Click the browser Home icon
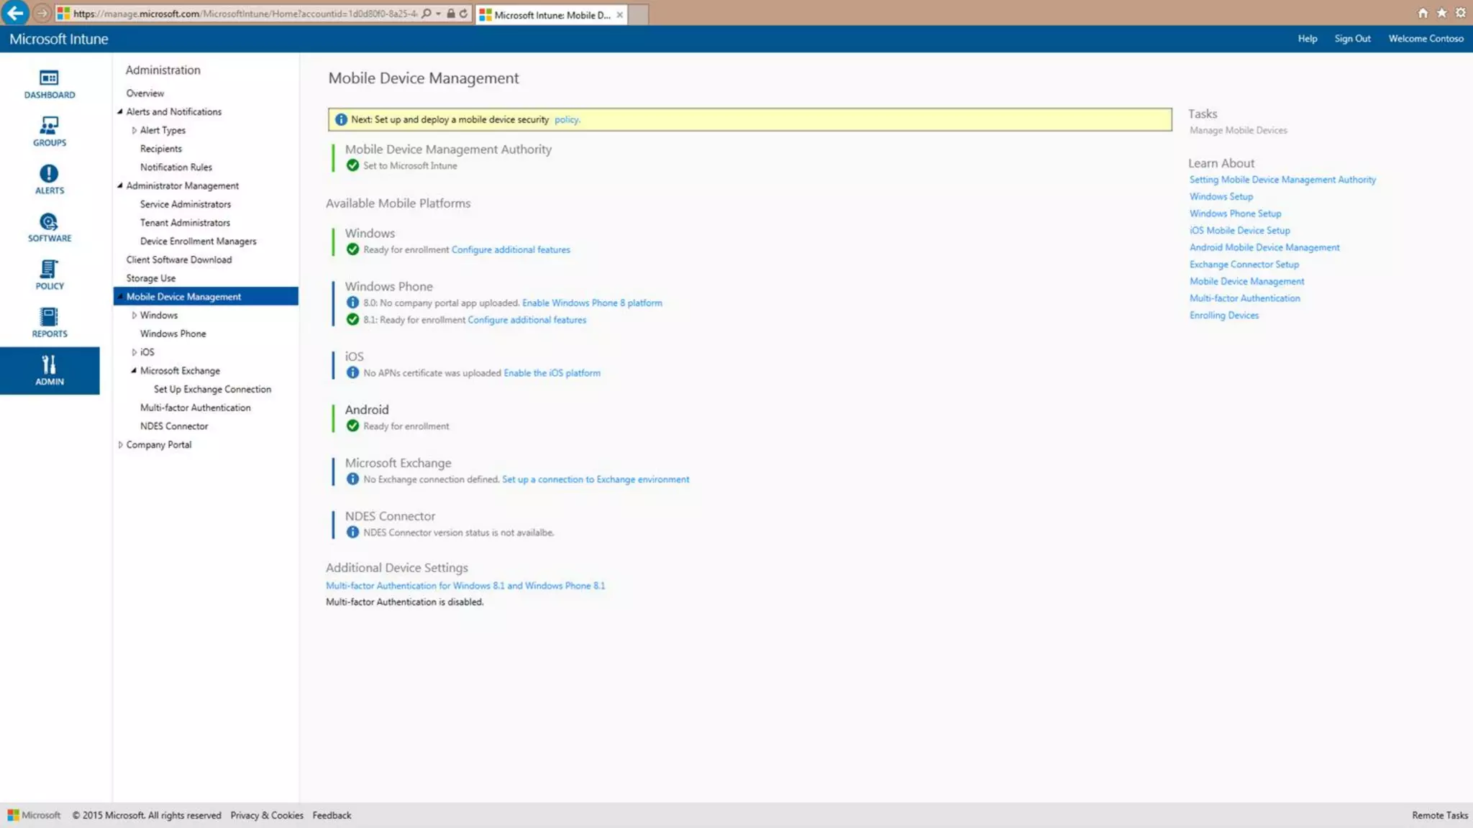This screenshot has height=828, width=1473. (x=1423, y=13)
